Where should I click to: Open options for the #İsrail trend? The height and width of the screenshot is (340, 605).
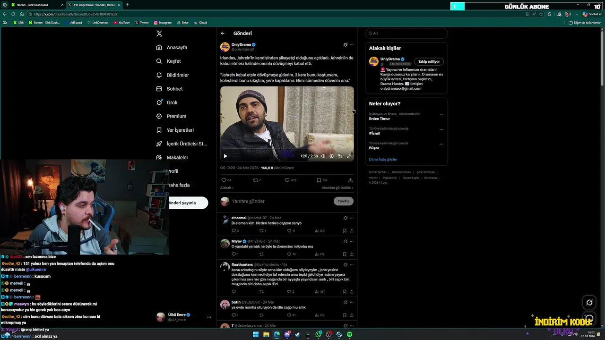[441, 129]
